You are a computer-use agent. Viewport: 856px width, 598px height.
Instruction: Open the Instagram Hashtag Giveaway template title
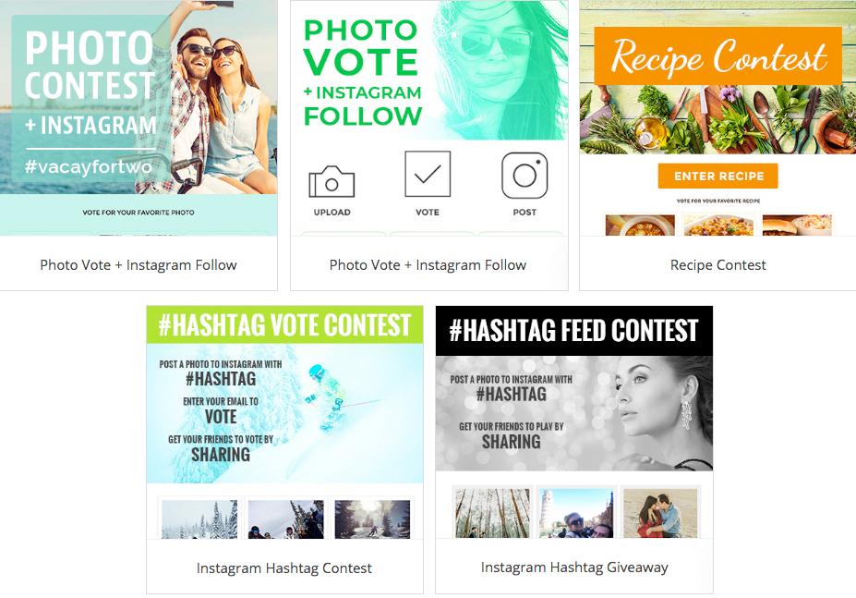(x=574, y=567)
